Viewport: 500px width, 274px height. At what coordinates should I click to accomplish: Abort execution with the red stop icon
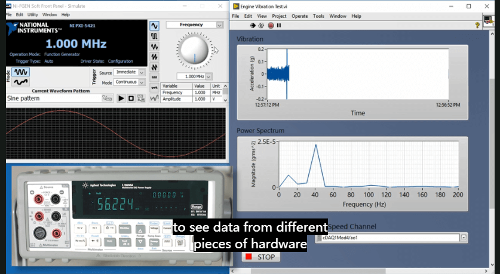pos(271,26)
